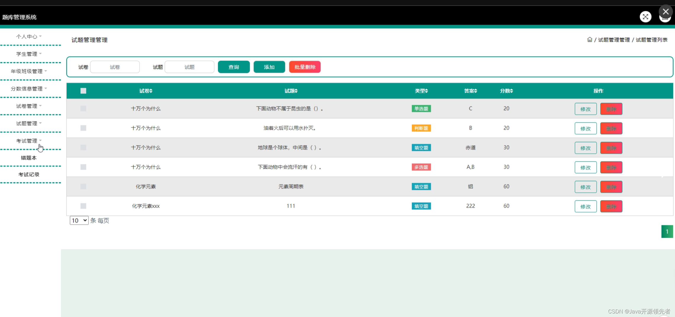Focus the 试题 search input field

click(189, 67)
